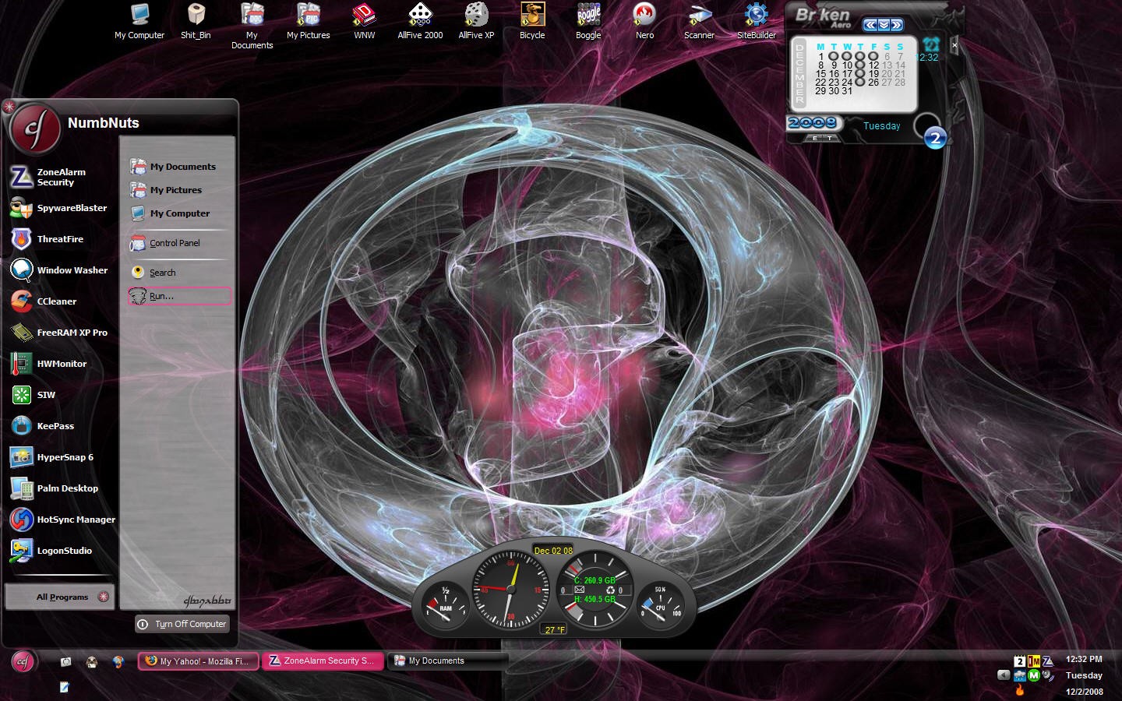Viewport: 1122px width, 701px height.
Task: Open ZoneAlarm Security from start menu
Action: 61,177
